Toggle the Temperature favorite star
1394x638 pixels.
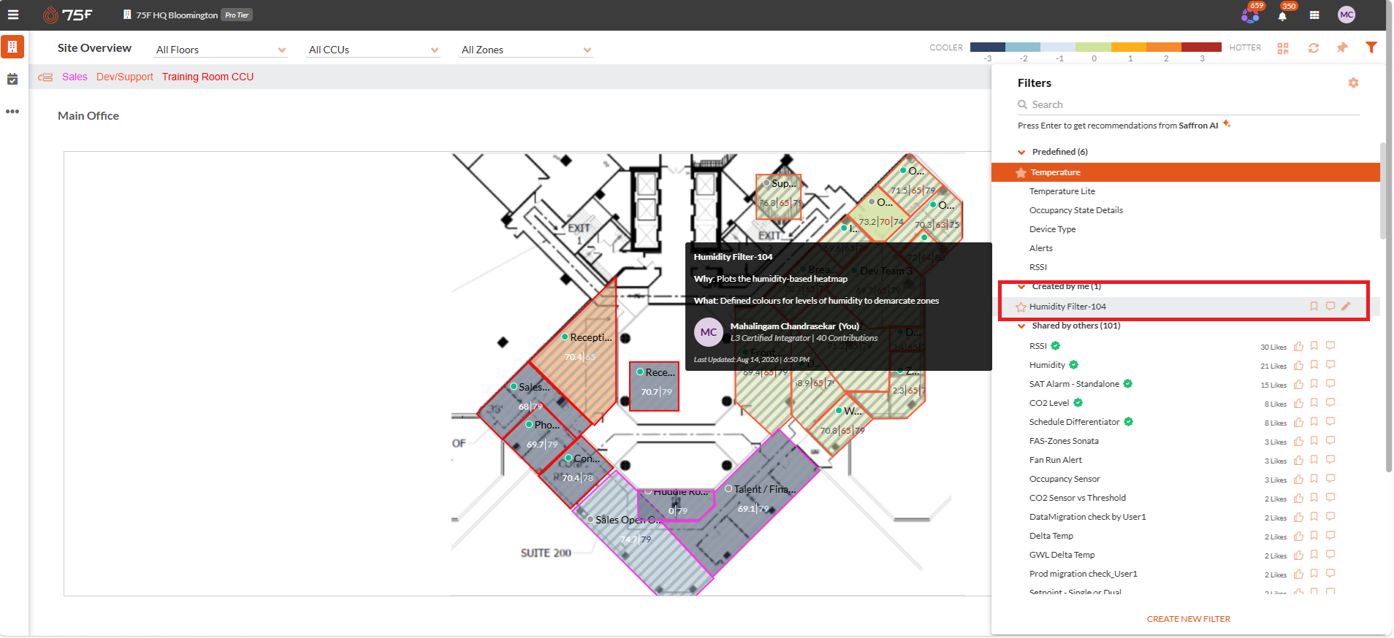[x=1021, y=173]
